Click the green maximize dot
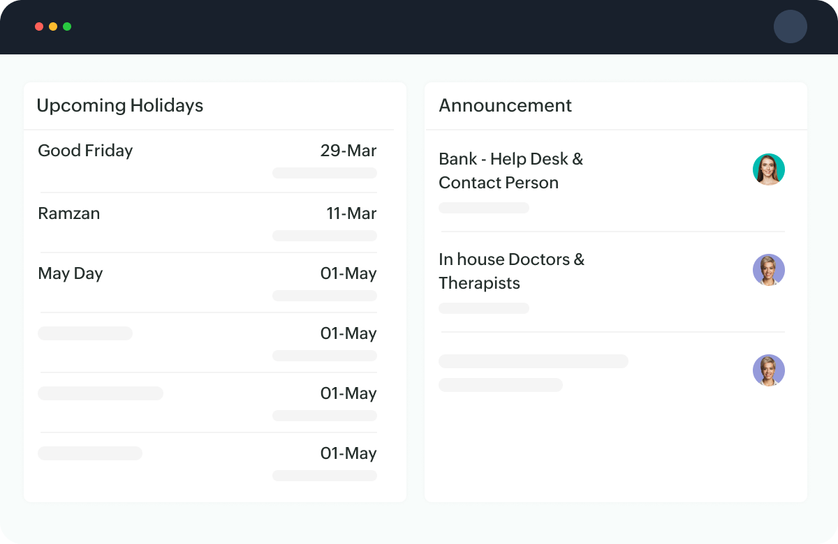Viewport: 838px width, 544px height. (67, 27)
